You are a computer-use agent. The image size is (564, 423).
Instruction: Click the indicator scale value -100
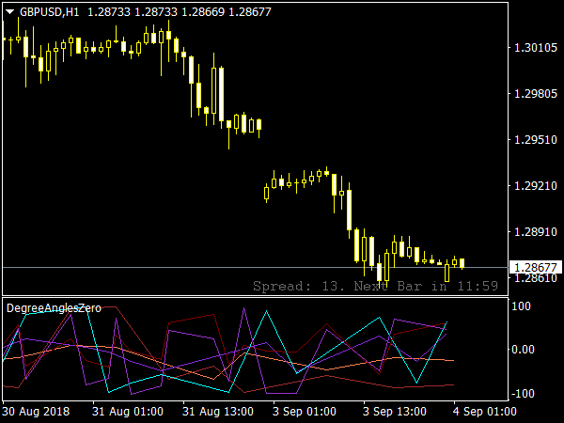[523, 394]
